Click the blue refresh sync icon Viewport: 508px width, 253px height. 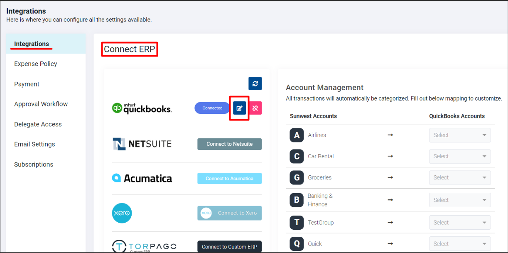click(x=255, y=84)
